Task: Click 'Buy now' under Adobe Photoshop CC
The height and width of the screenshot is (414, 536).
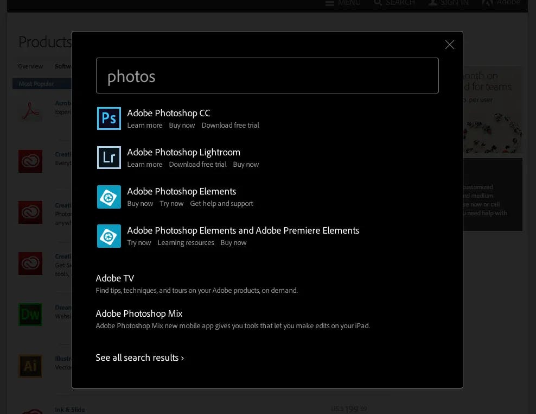Action: click(182, 126)
